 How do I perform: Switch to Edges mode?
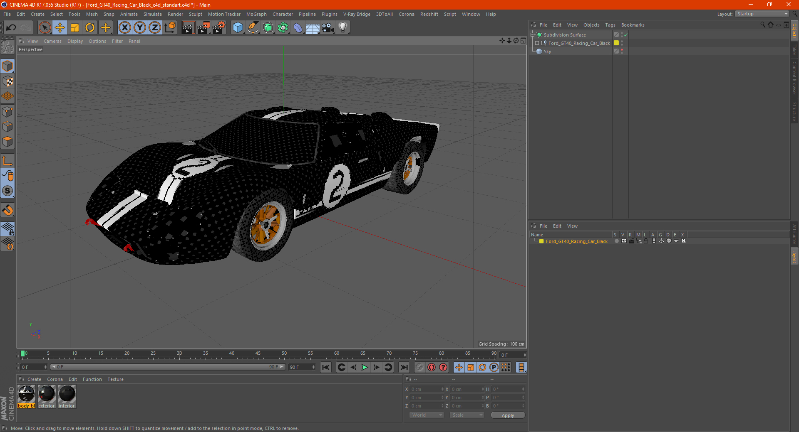tap(7, 127)
